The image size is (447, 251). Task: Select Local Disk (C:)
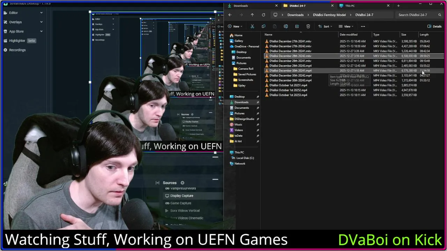click(x=245, y=158)
